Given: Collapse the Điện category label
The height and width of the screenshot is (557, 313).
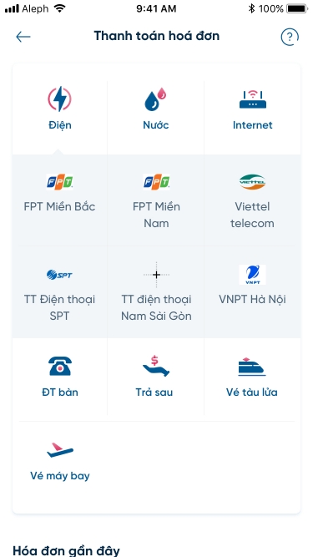Looking at the screenshot, I should (59, 125).
